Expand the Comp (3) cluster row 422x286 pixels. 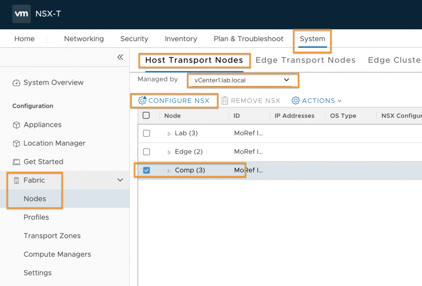[169, 170]
